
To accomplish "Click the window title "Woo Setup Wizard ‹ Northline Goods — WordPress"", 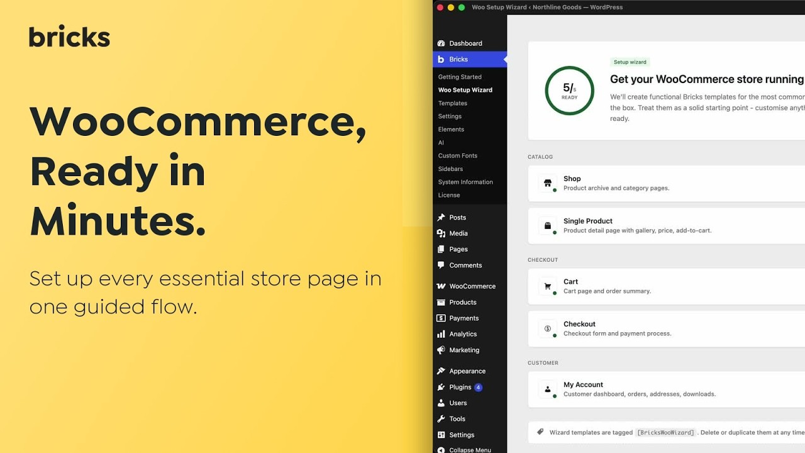I will pos(547,8).
